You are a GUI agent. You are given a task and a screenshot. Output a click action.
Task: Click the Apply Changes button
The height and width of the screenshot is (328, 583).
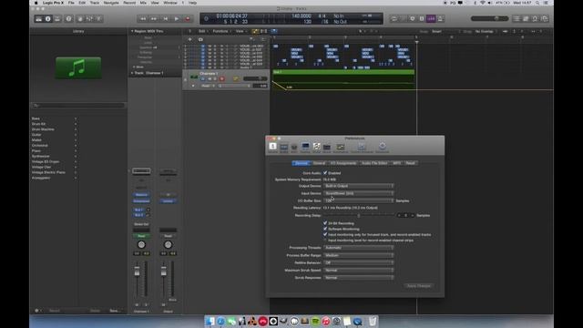coord(419,286)
